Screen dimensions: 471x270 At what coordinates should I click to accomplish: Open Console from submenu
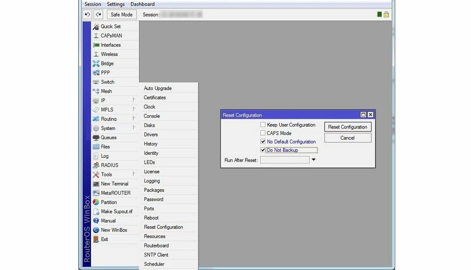[169, 116]
